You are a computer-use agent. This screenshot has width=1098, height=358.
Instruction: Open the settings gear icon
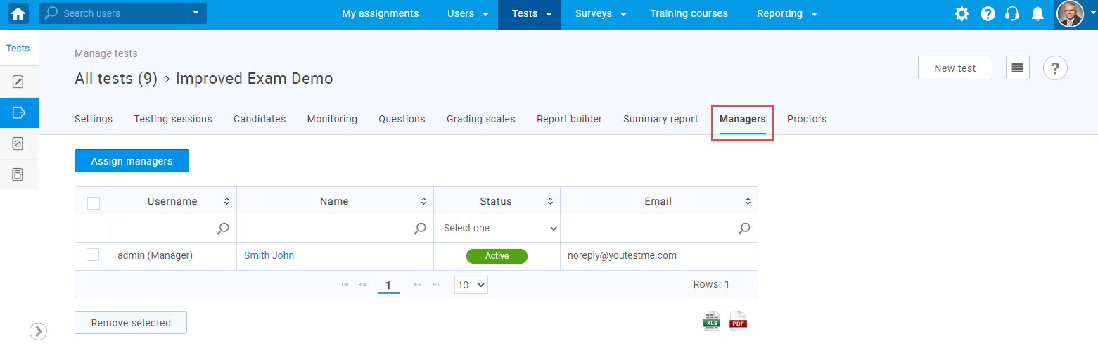pos(962,14)
